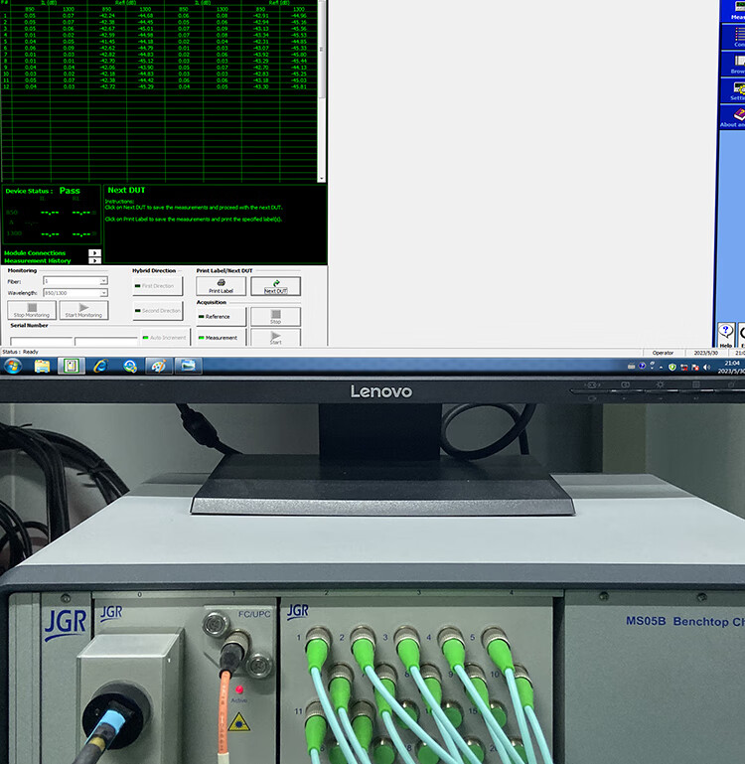
Task: Click the Print Label printer button
Action: 221,286
